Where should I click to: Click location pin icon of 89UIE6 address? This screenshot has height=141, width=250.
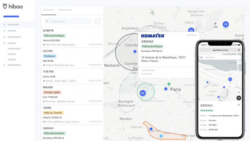click(x=44, y=102)
